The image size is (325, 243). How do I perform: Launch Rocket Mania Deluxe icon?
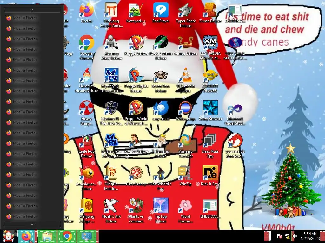point(161,47)
